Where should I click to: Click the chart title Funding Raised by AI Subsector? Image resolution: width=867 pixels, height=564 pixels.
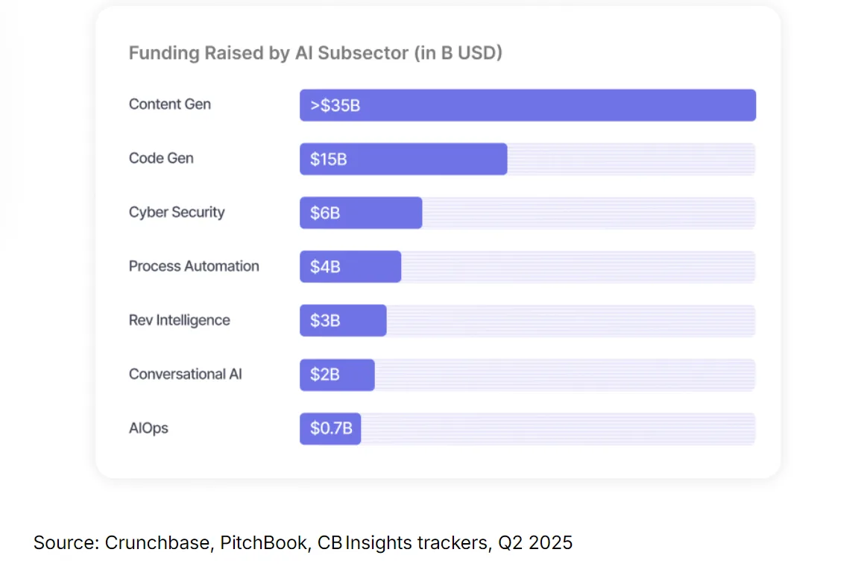tap(315, 52)
